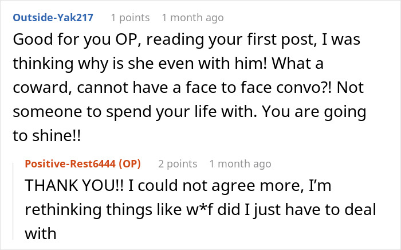The height and width of the screenshot is (250, 401).
Task: Click the censored word "w*f" in reply
Action: click(199, 209)
